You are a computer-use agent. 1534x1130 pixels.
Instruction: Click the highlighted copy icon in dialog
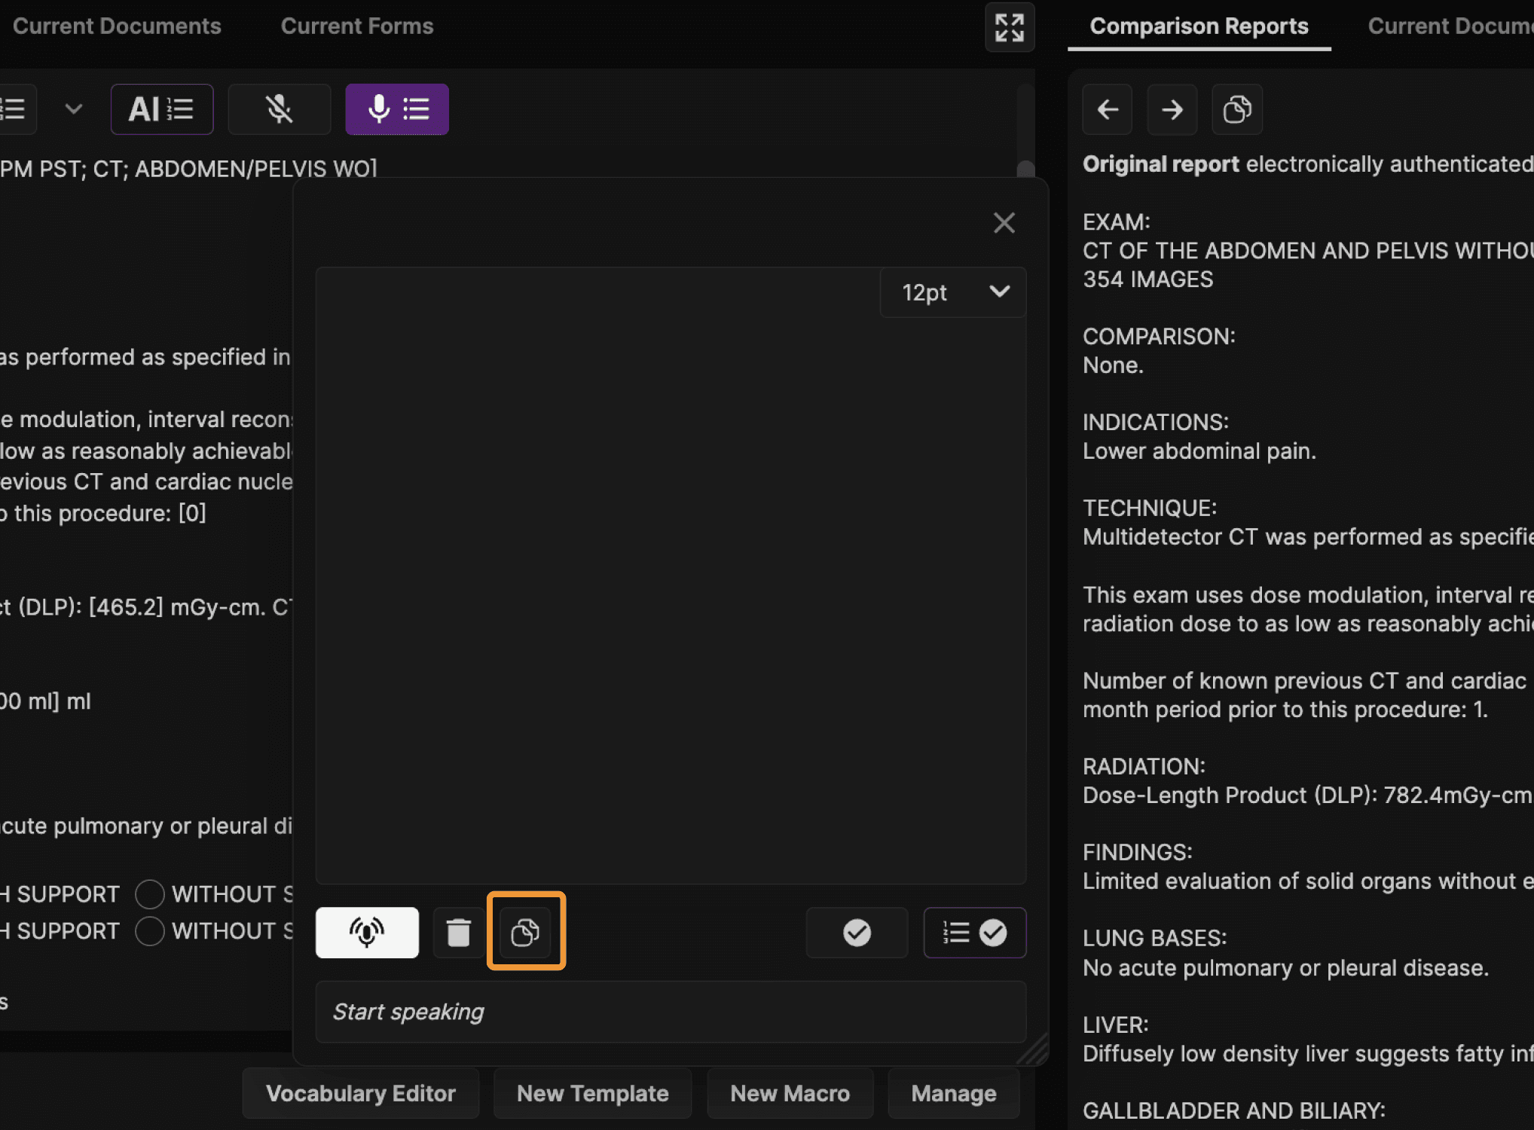(x=525, y=933)
